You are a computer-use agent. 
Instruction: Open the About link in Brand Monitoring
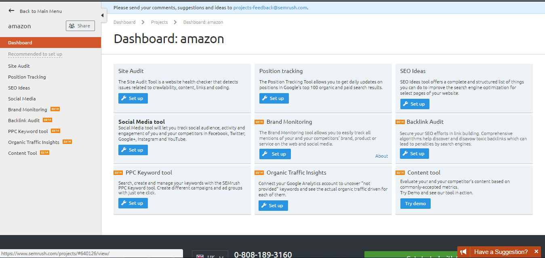(381, 156)
